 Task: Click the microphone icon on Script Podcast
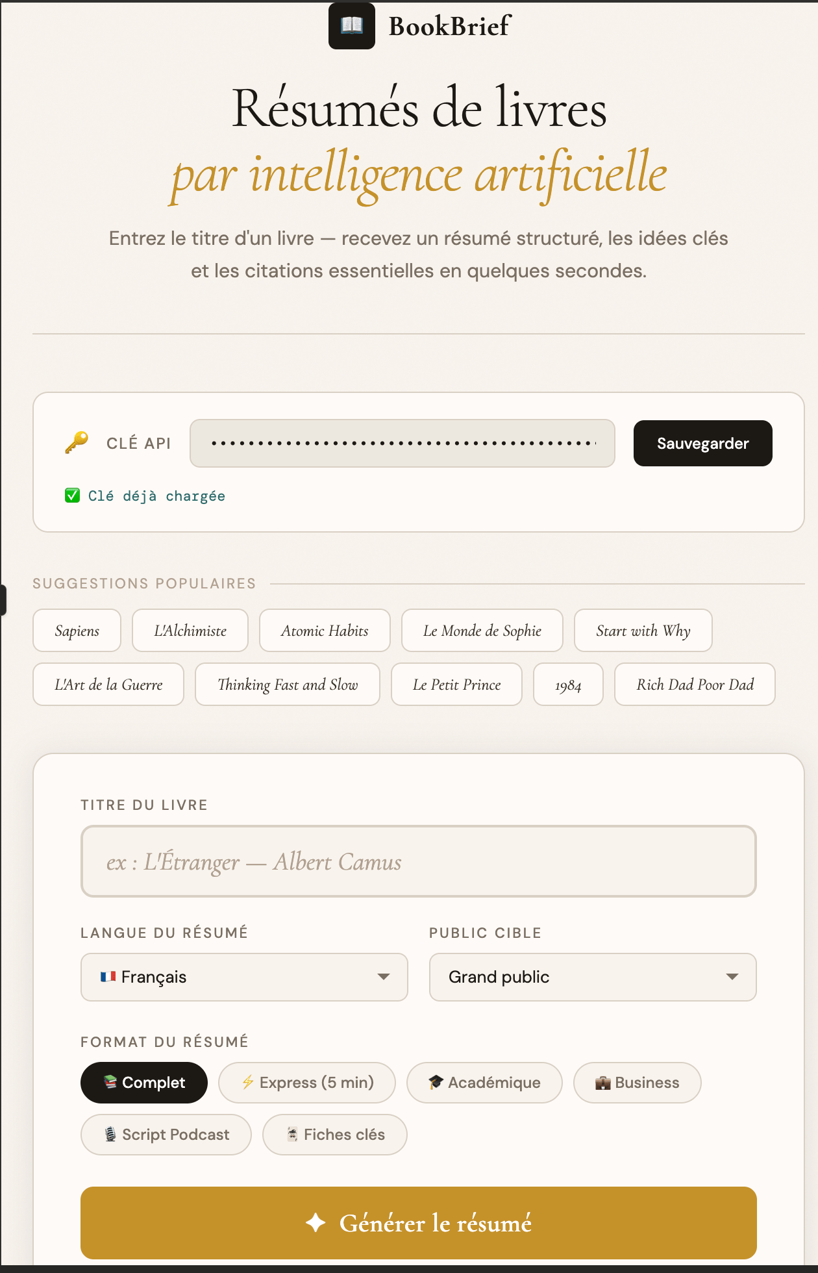click(110, 1134)
